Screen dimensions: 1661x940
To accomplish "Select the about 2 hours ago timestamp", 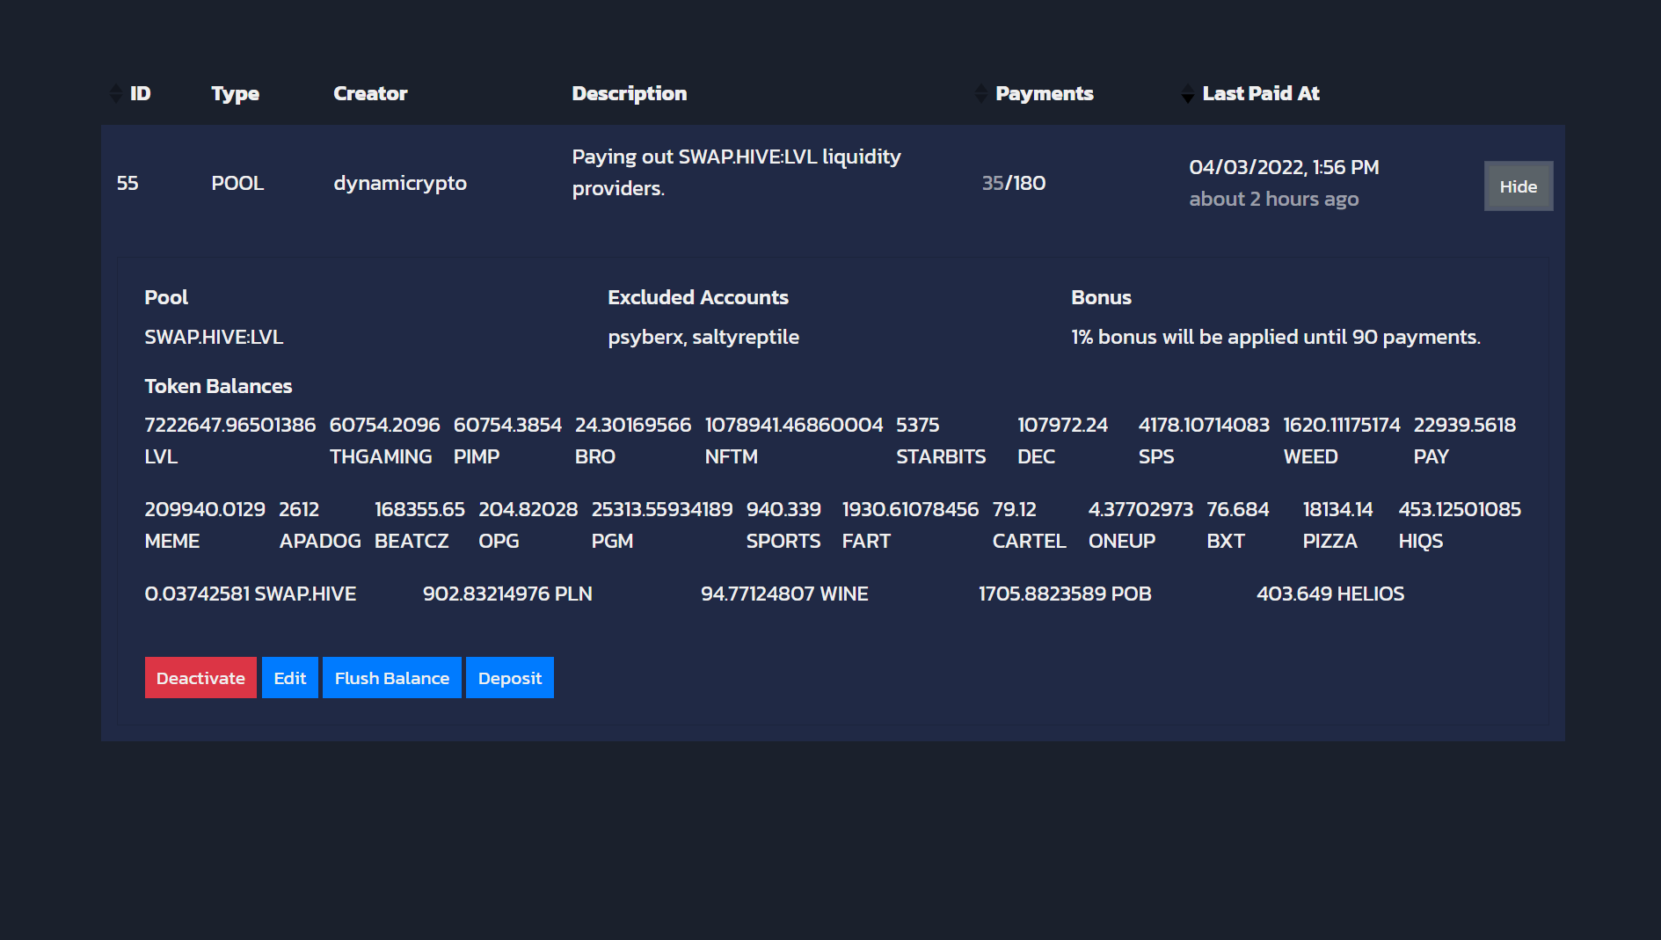I will [1274, 199].
